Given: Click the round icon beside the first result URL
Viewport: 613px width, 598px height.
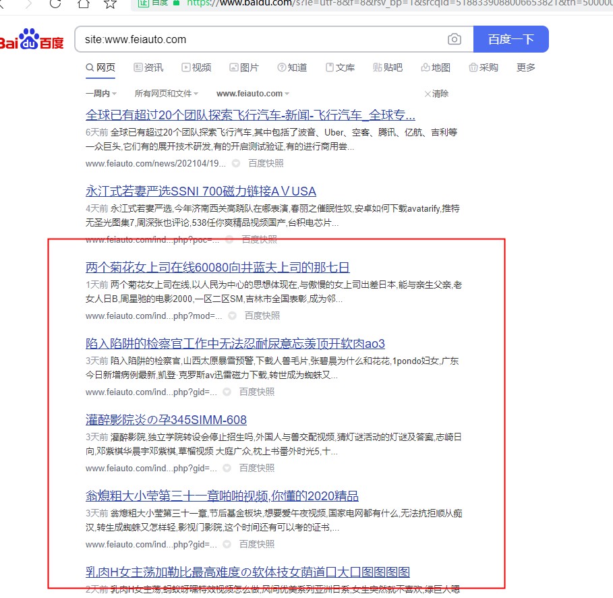Looking at the screenshot, I should coord(236,163).
